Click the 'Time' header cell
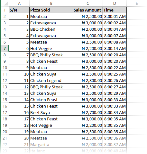Image resolution: width=147 pixels, height=154 pixels. (115, 10)
